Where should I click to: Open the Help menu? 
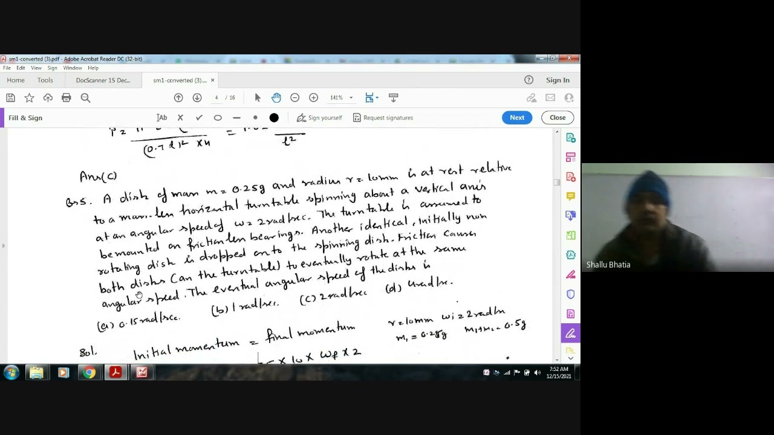(93, 68)
